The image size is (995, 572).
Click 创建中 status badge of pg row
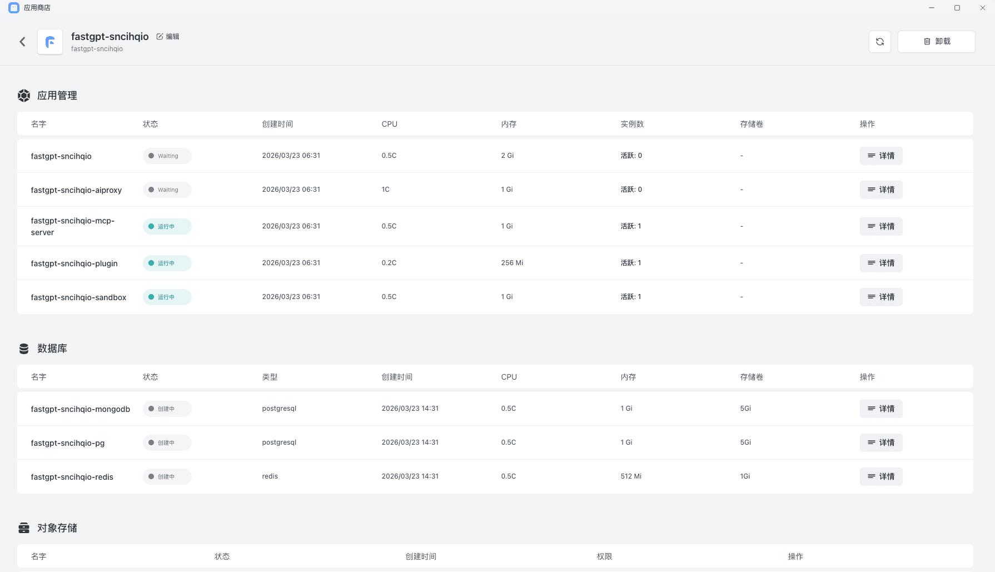pyautogui.click(x=167, y=442)
